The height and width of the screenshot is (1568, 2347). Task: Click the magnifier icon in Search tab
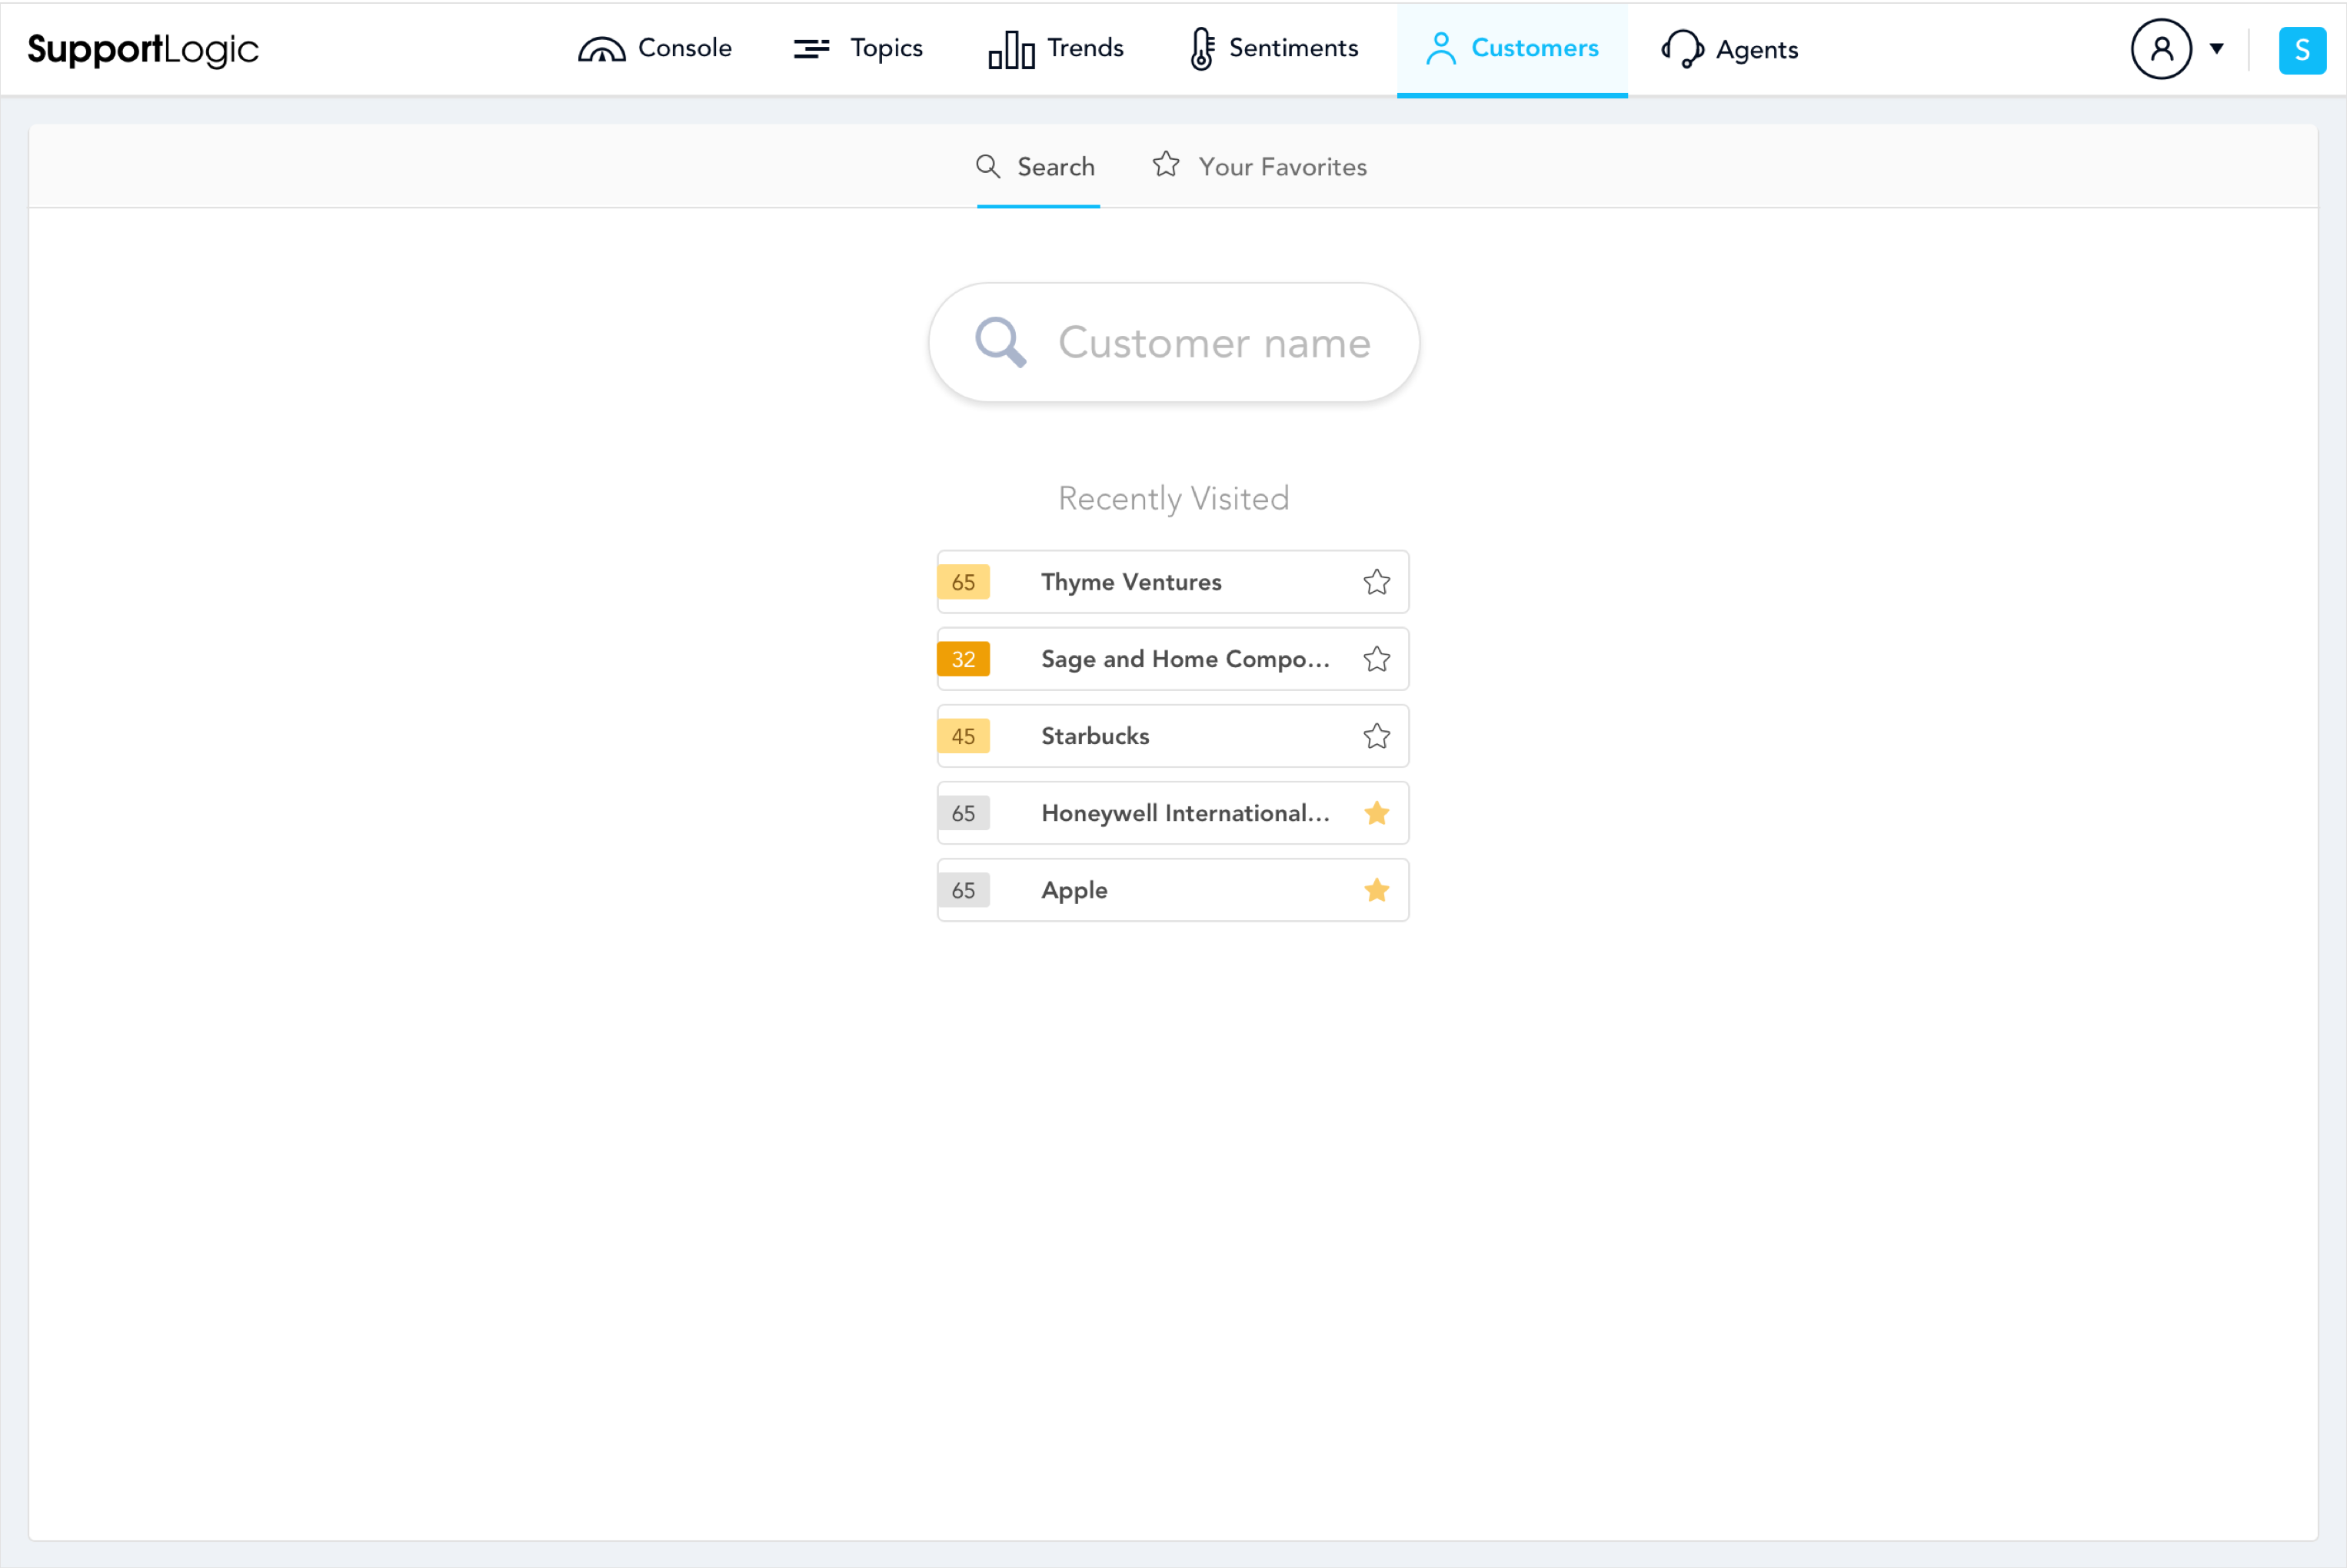pos(987,166)
